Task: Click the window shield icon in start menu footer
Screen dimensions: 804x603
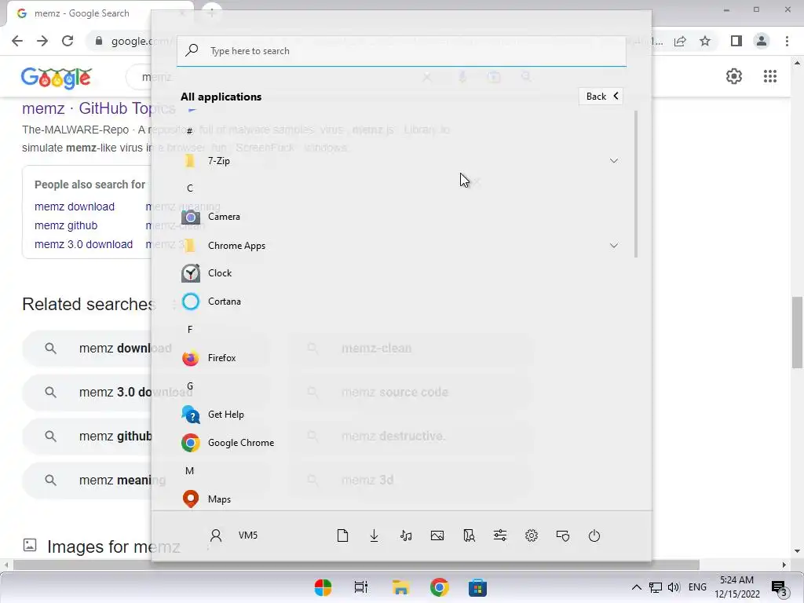Action: tap(563, 535)
